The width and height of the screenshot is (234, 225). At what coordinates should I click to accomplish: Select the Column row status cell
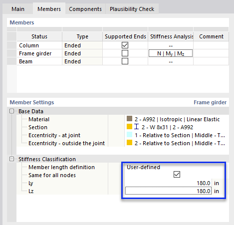(39, 45)
